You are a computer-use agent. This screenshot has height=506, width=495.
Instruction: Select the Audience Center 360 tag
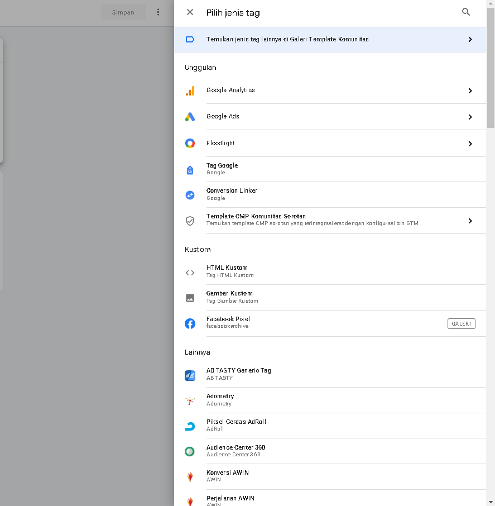330,451
